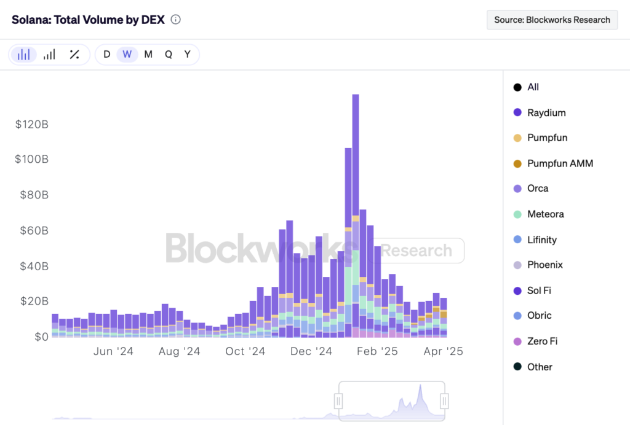Click the Other legend color dot

pos(517,367)
